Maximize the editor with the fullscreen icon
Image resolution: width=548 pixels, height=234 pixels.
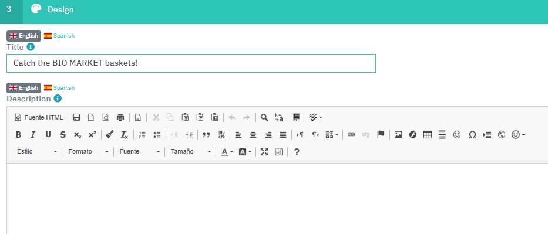[264, 152]
